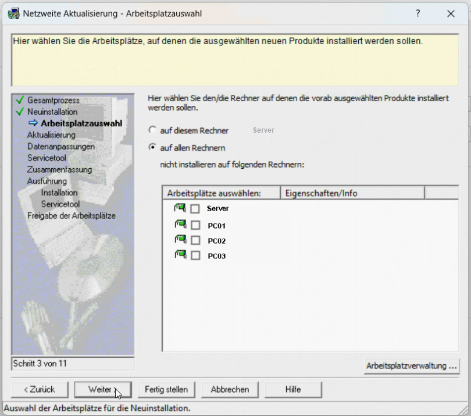Cancel the wizard with Abbrechen
471x416 pixels.
(230, 389)
